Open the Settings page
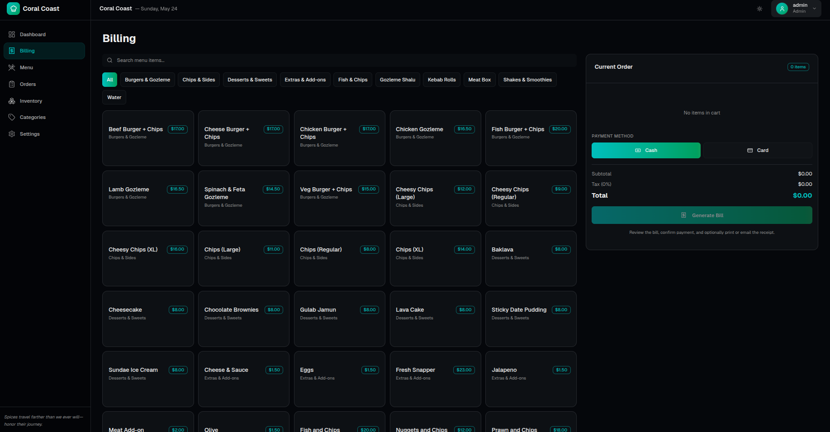The image size is (830, 432). [x=44, y=134]
